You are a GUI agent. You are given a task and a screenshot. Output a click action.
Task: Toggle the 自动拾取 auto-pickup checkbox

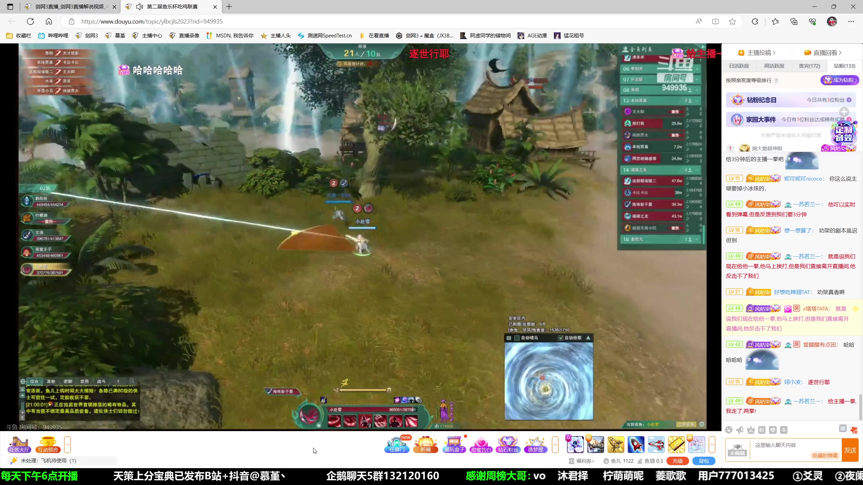(561, 338)
